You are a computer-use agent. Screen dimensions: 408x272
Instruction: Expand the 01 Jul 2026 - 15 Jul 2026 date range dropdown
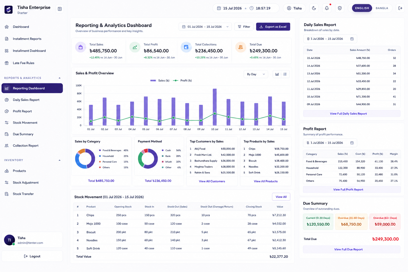pos(205,27)
